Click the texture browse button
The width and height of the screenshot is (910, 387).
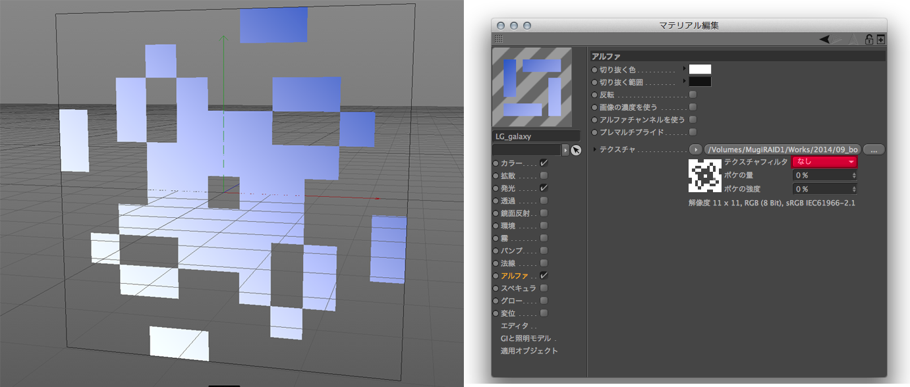[x=872, y=149]
